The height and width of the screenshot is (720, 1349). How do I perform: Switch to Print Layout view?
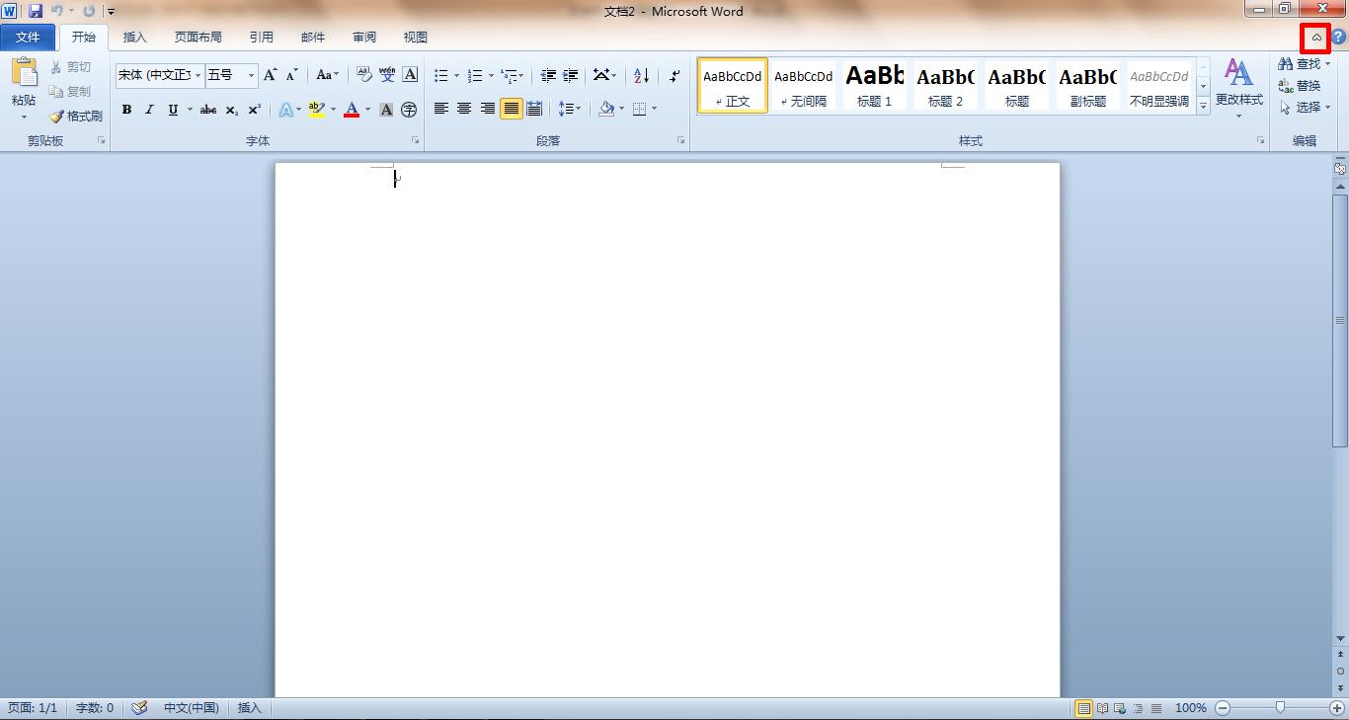pos(1084,708)
